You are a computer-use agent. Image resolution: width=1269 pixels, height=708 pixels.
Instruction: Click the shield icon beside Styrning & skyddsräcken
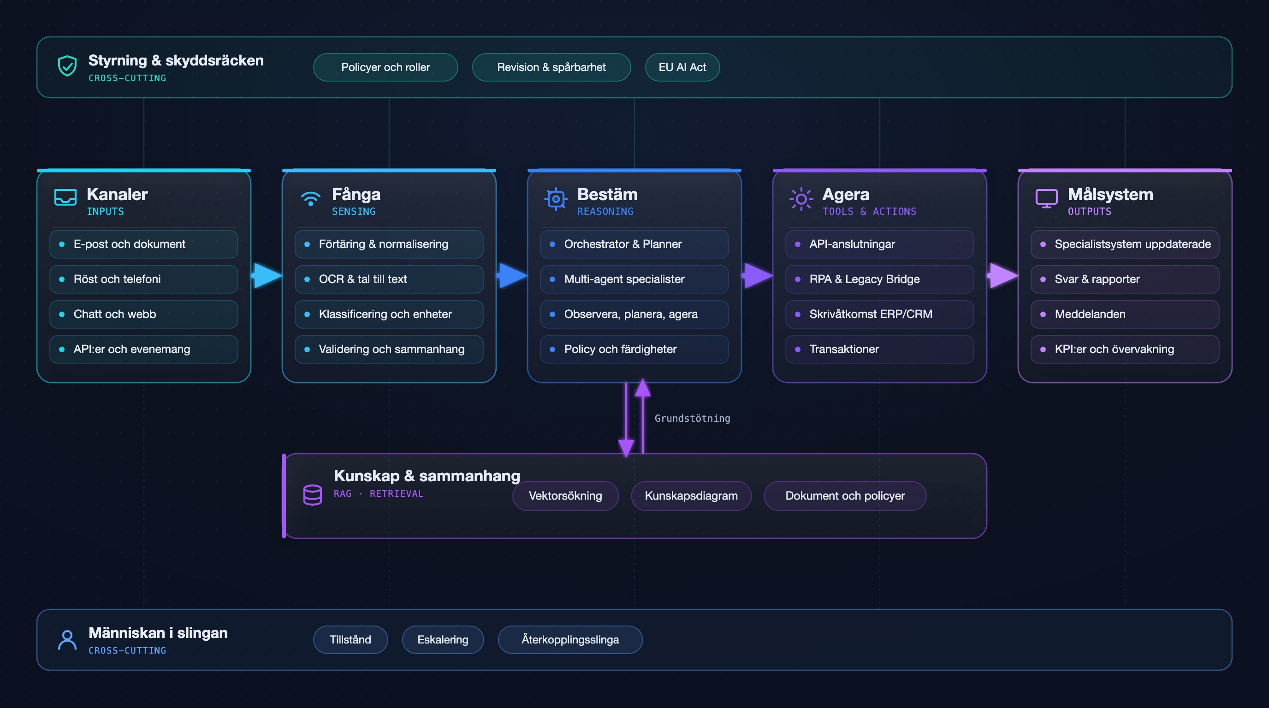(x=67, y=66)
